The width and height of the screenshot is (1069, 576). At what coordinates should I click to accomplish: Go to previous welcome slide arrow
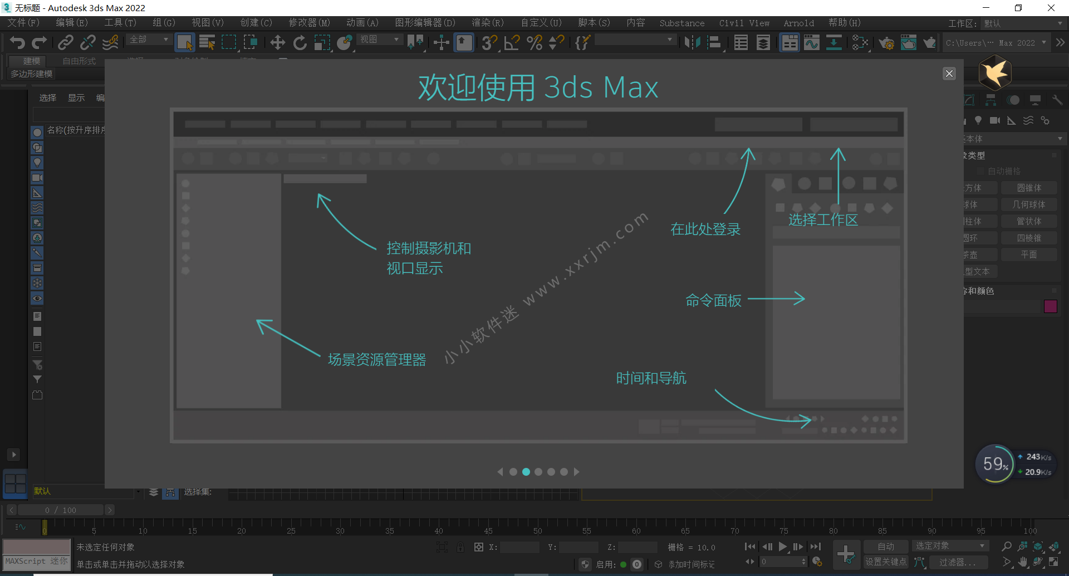[500, 472]
